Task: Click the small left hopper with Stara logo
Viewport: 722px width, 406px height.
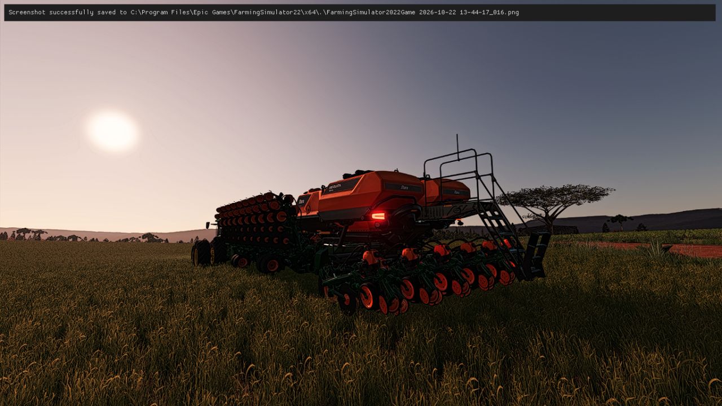Action: click(x=308, y=203)
